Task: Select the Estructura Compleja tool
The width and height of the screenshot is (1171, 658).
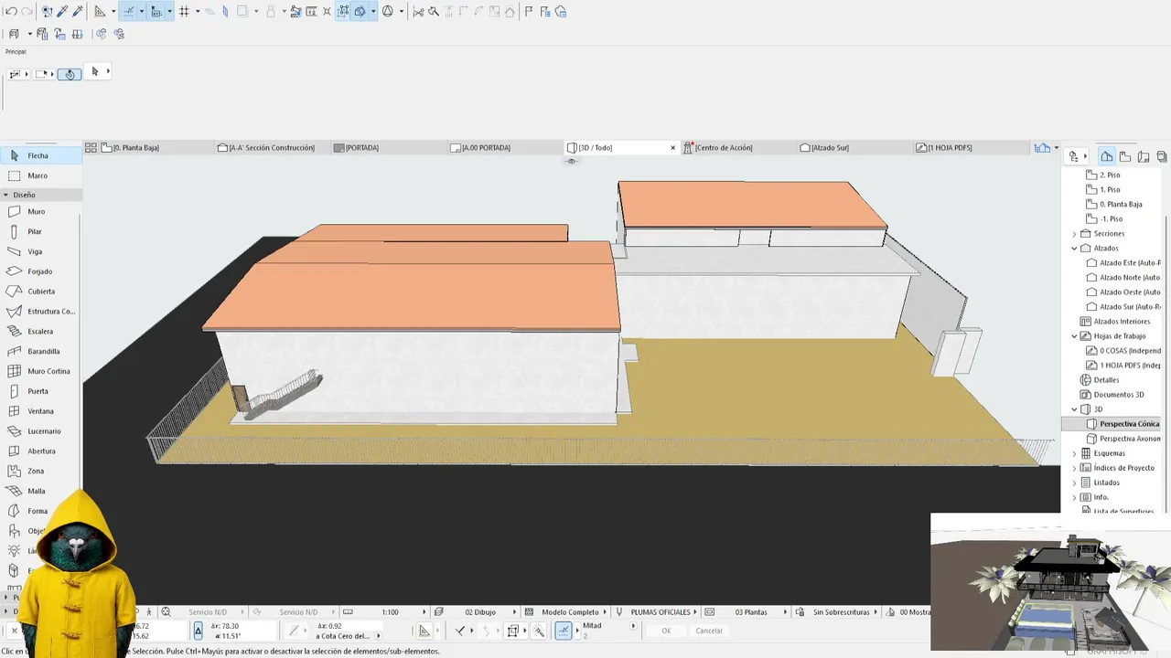Action: tap(41, 312)
